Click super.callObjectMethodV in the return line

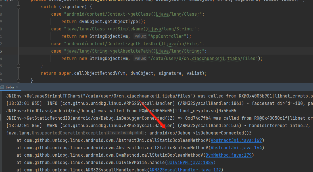tap(88, 73)
